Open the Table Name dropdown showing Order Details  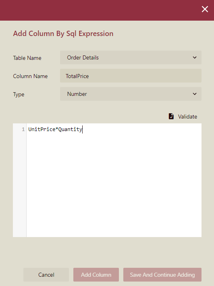[x=131, y=57]
